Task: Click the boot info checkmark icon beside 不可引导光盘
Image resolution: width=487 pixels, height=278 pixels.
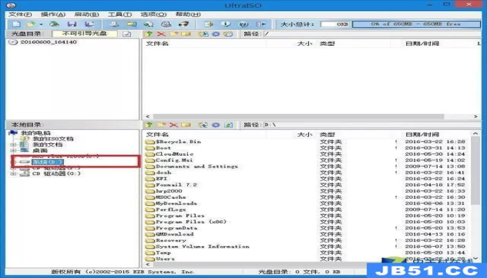Action: click(x=127, y=34)
